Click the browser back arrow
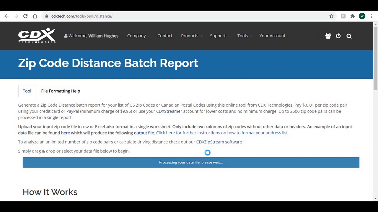 [6, 16]
